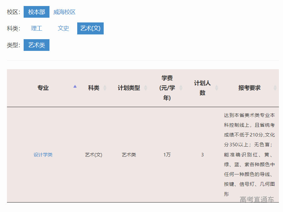Switch to the 理工 subject category
This screenshot has width=283, height=212.
click(37, 28)
